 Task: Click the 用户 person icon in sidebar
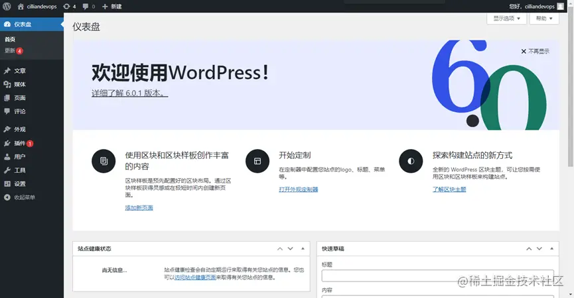[7, 157]
